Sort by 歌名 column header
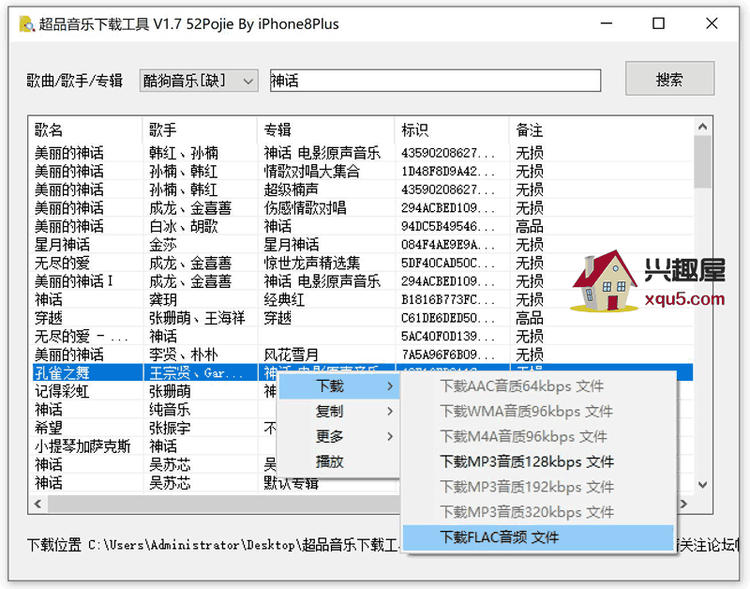The image size is (750, 589). [85, 129]
